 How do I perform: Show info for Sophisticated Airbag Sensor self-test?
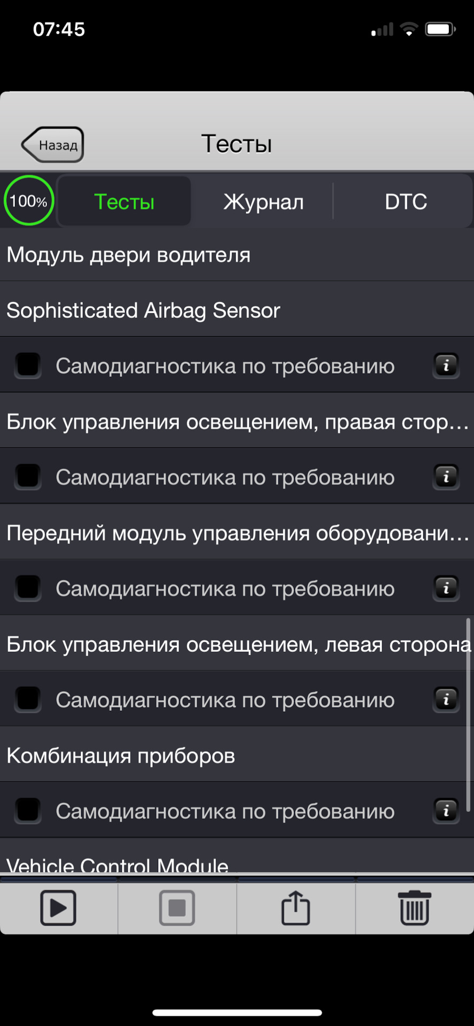[446, 366]
